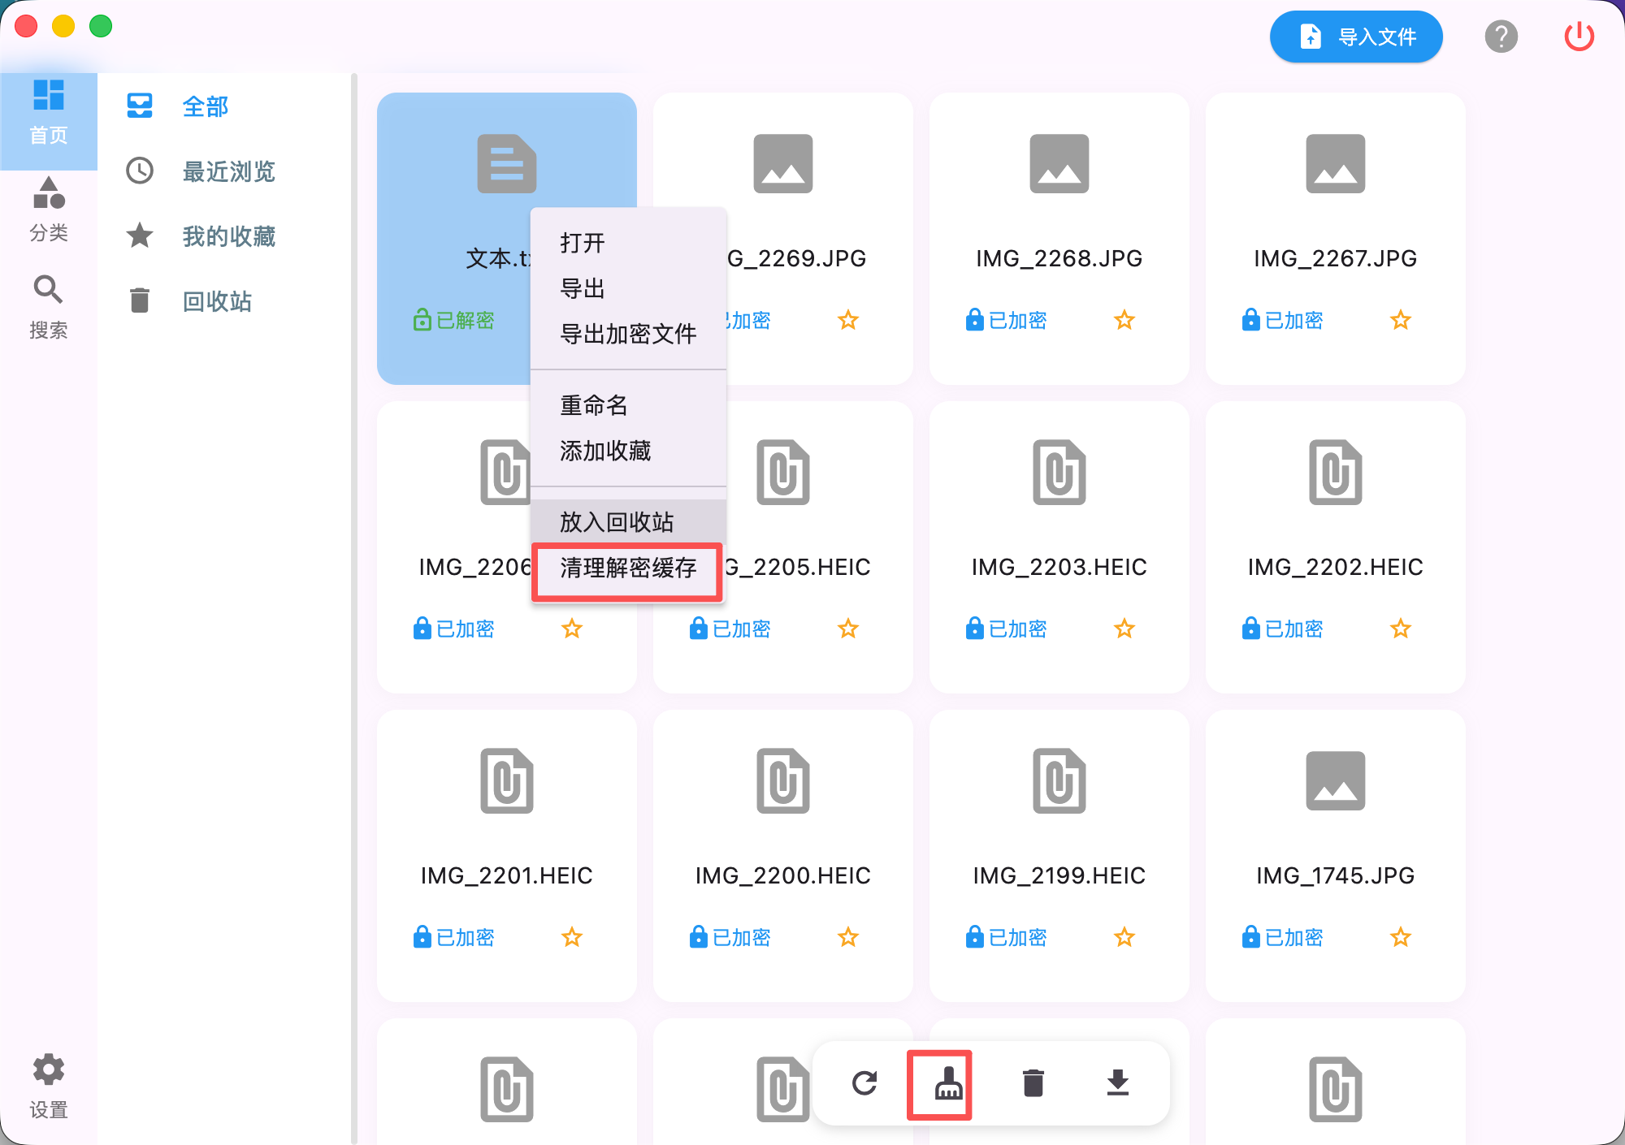Switch to the 分类 categories section
Image resolution: width=1625 pixels, height=1145 pixels.
[49, 210]
